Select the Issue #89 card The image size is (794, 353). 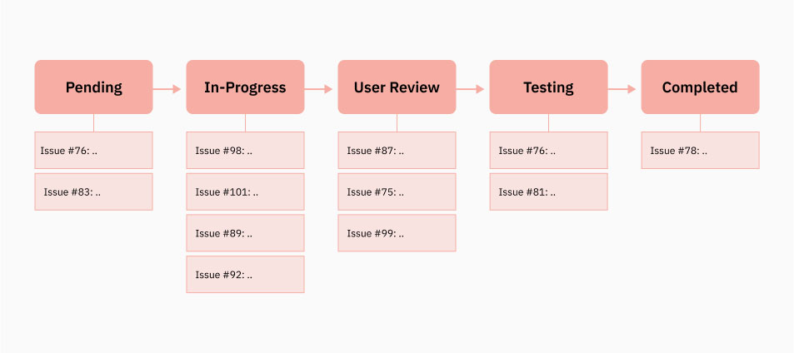[x=245, y=232]
